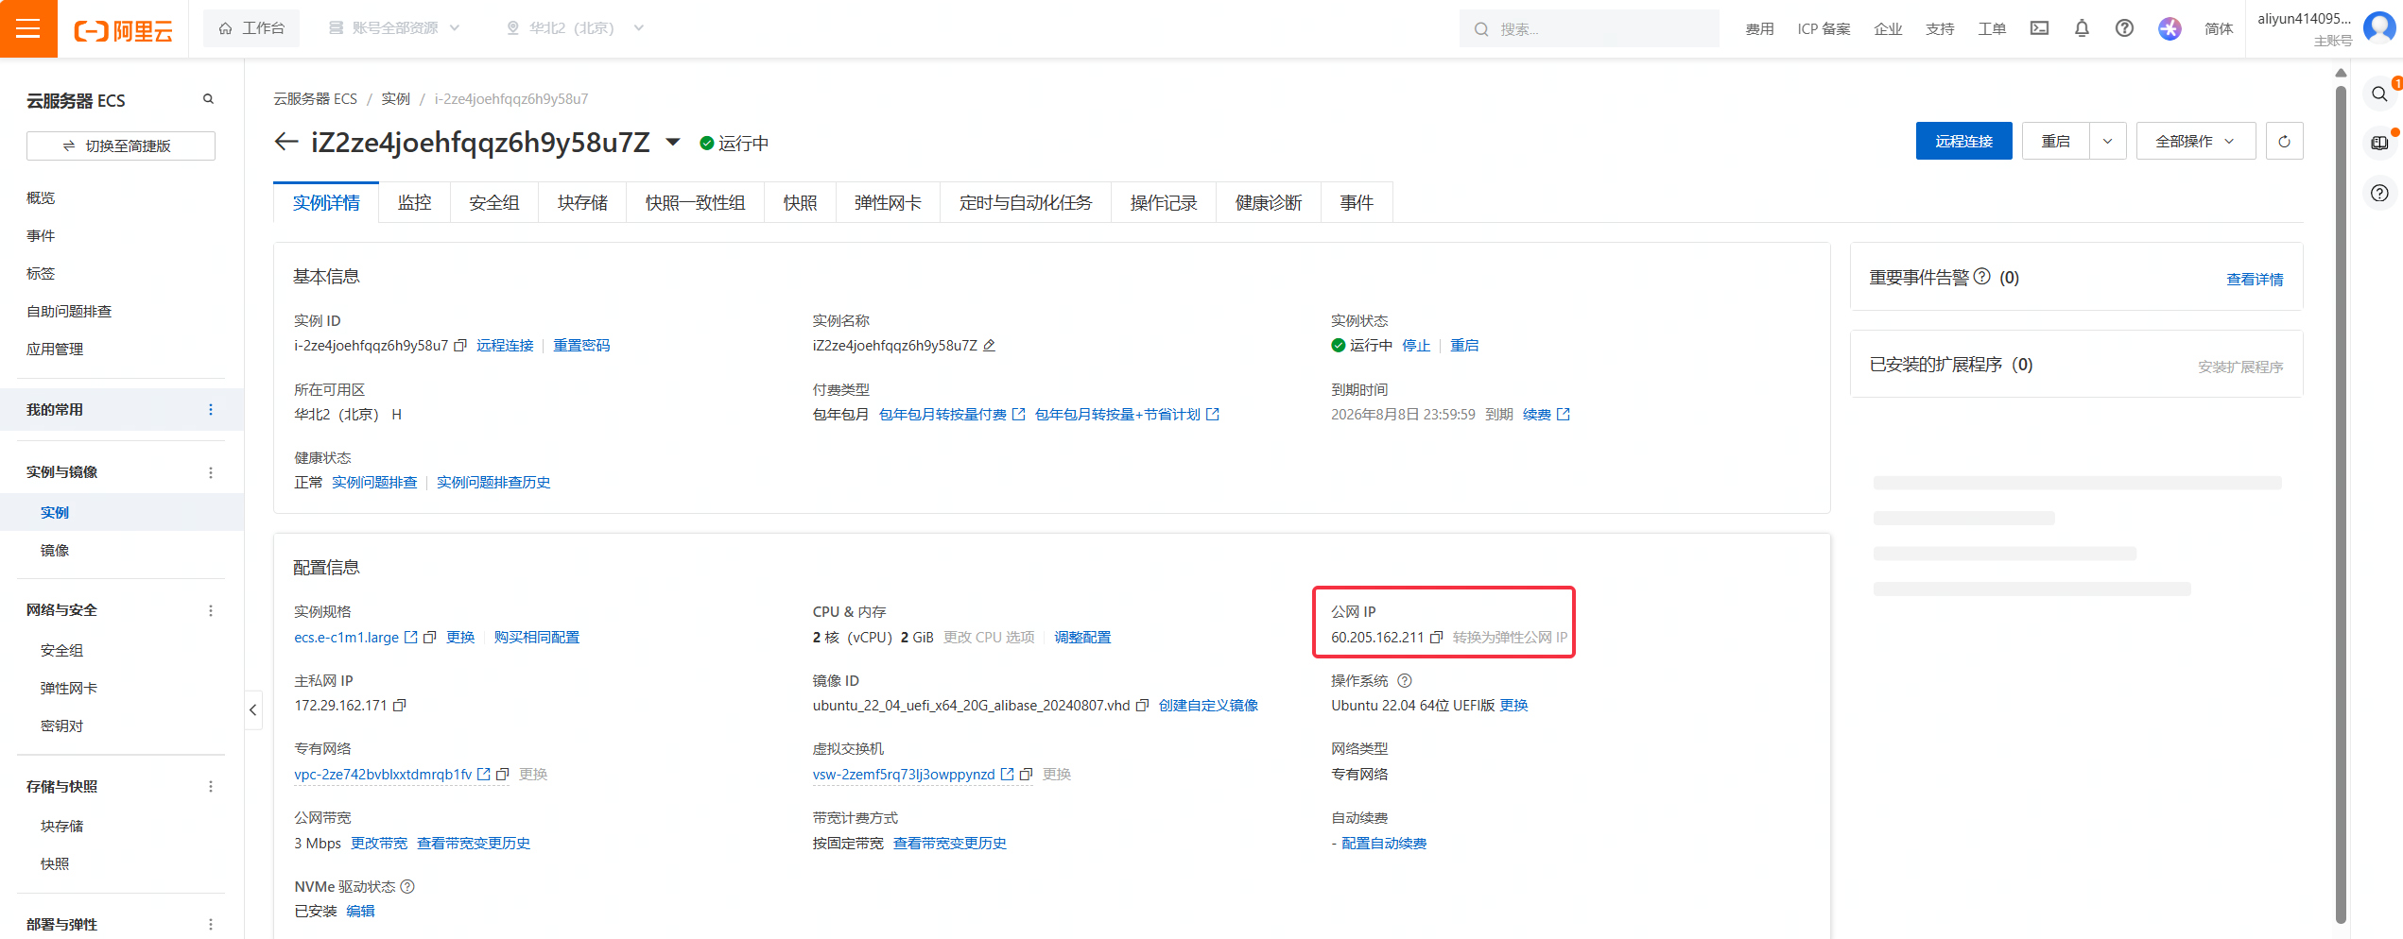The width and height of the screenshot is (2403, 939).
Task: Open the NVMe driver status help icon
Action: pyautogui.click(x=407, y=887)
